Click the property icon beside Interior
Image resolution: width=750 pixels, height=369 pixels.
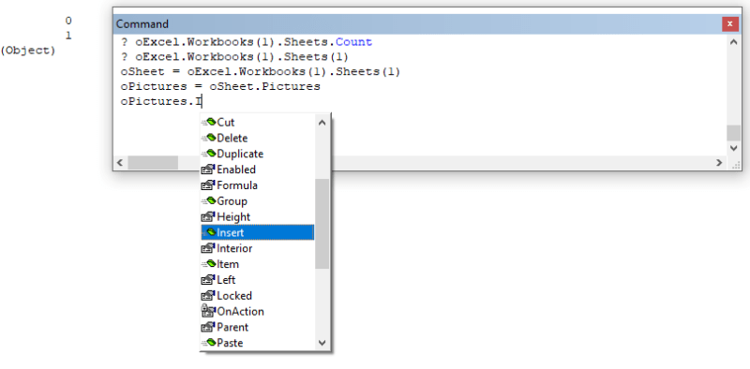coord(208,248)
